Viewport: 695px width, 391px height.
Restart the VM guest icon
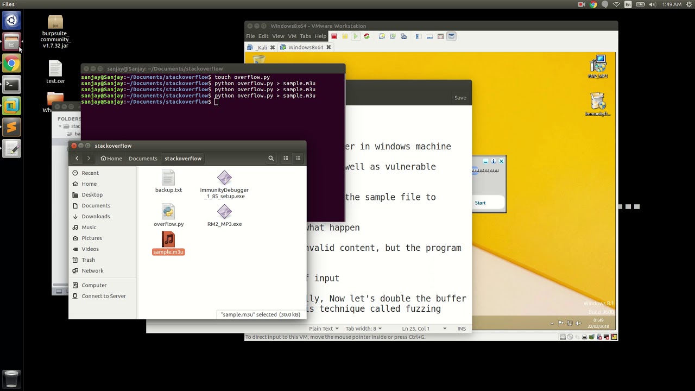click(367, 36)
